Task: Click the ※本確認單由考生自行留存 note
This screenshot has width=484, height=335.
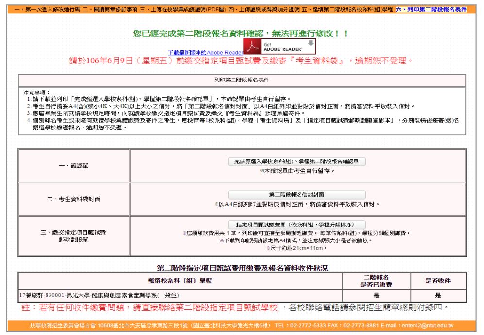Action: point(297,171)
